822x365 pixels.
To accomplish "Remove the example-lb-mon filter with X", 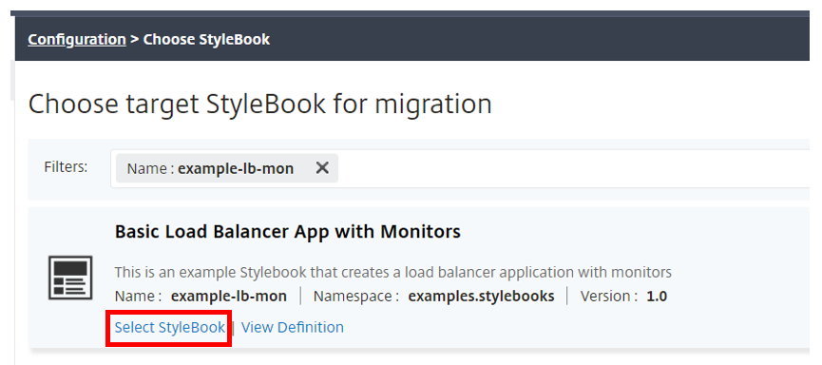I will [x=322, y=168].
